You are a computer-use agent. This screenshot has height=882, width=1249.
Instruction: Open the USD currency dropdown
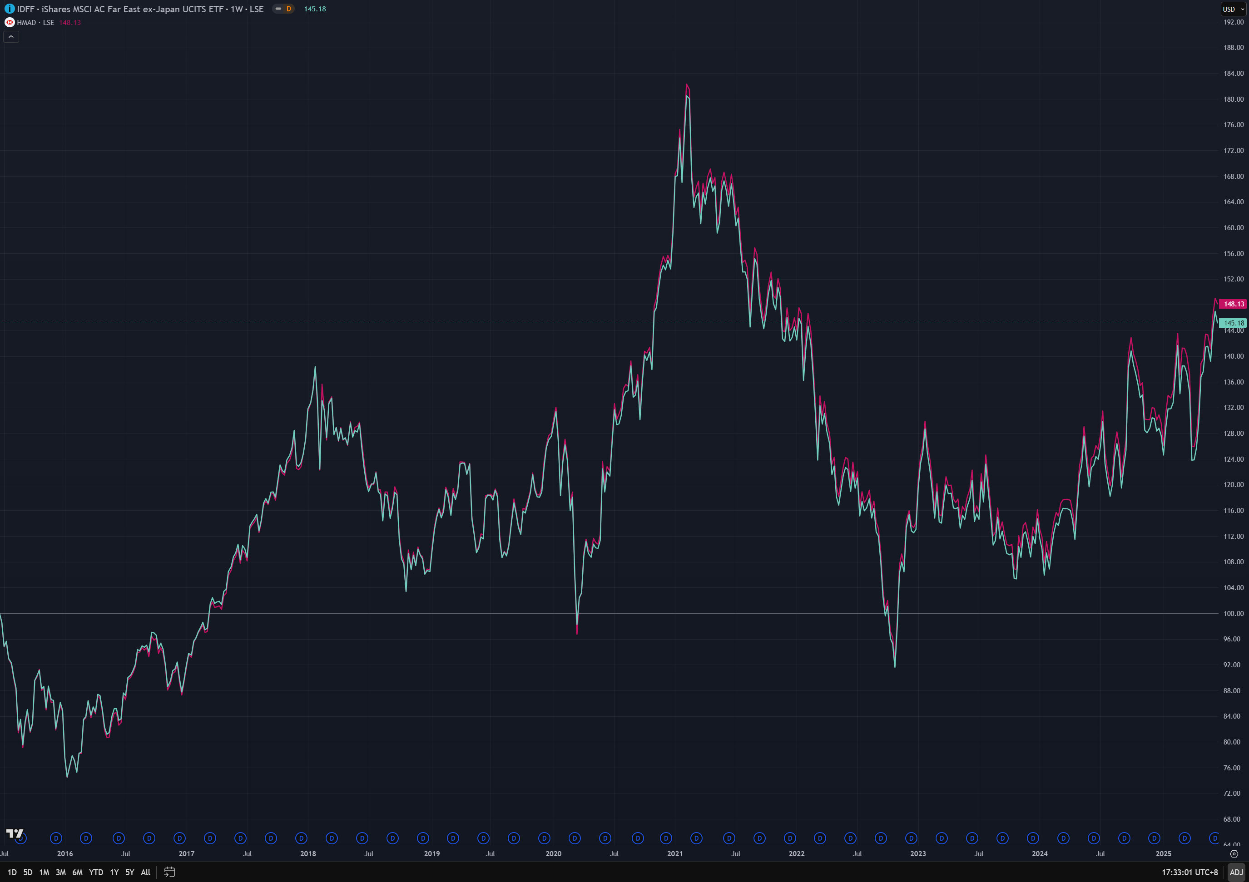coord(1233,9)
